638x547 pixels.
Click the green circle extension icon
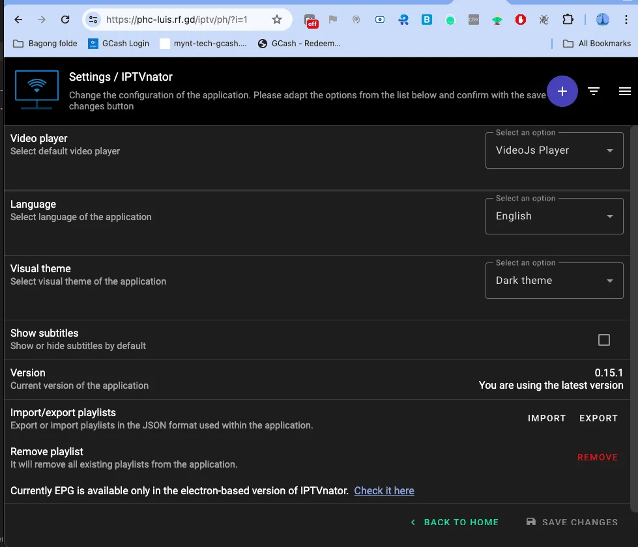click(450, 20)
